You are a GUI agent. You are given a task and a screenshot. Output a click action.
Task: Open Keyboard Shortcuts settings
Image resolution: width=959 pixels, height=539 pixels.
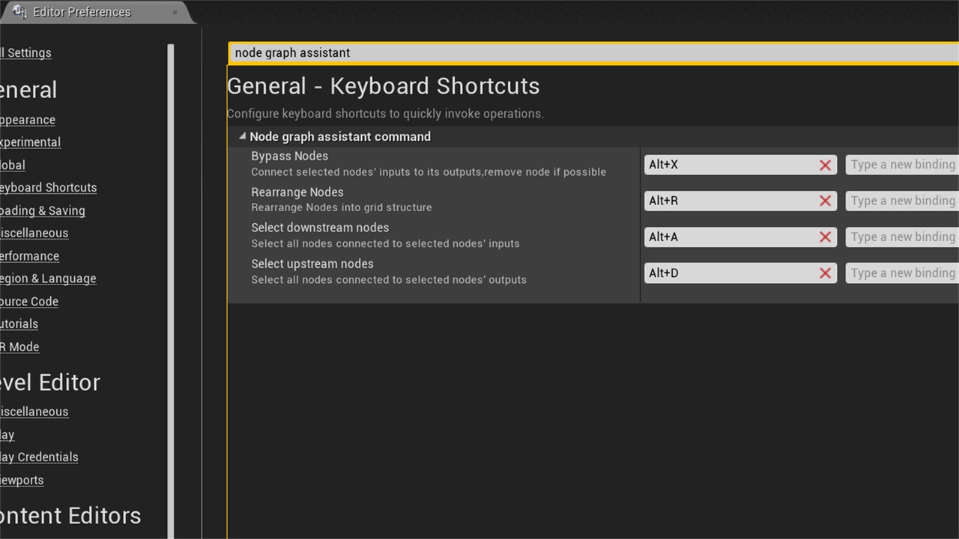pos(48,187)
